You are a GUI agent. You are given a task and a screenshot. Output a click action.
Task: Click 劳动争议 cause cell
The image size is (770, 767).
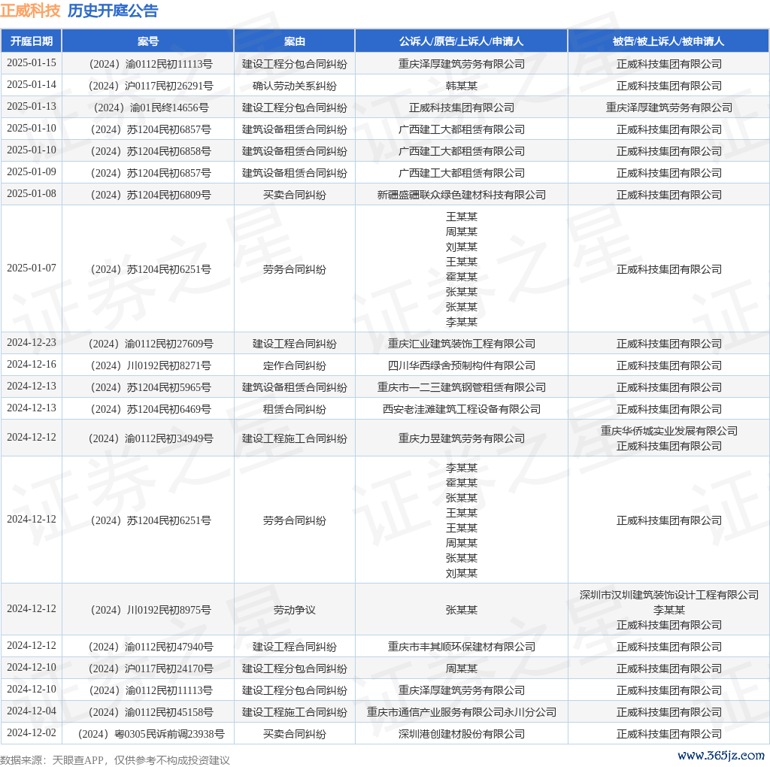295,610
